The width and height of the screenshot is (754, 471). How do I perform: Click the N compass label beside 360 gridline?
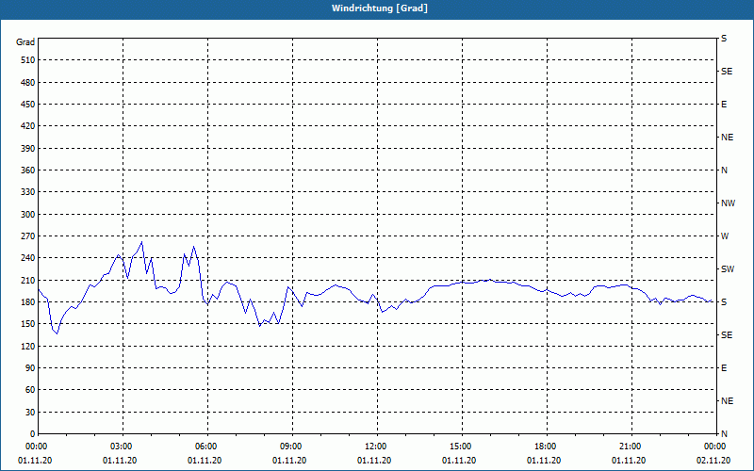click(x=724, y=171)
